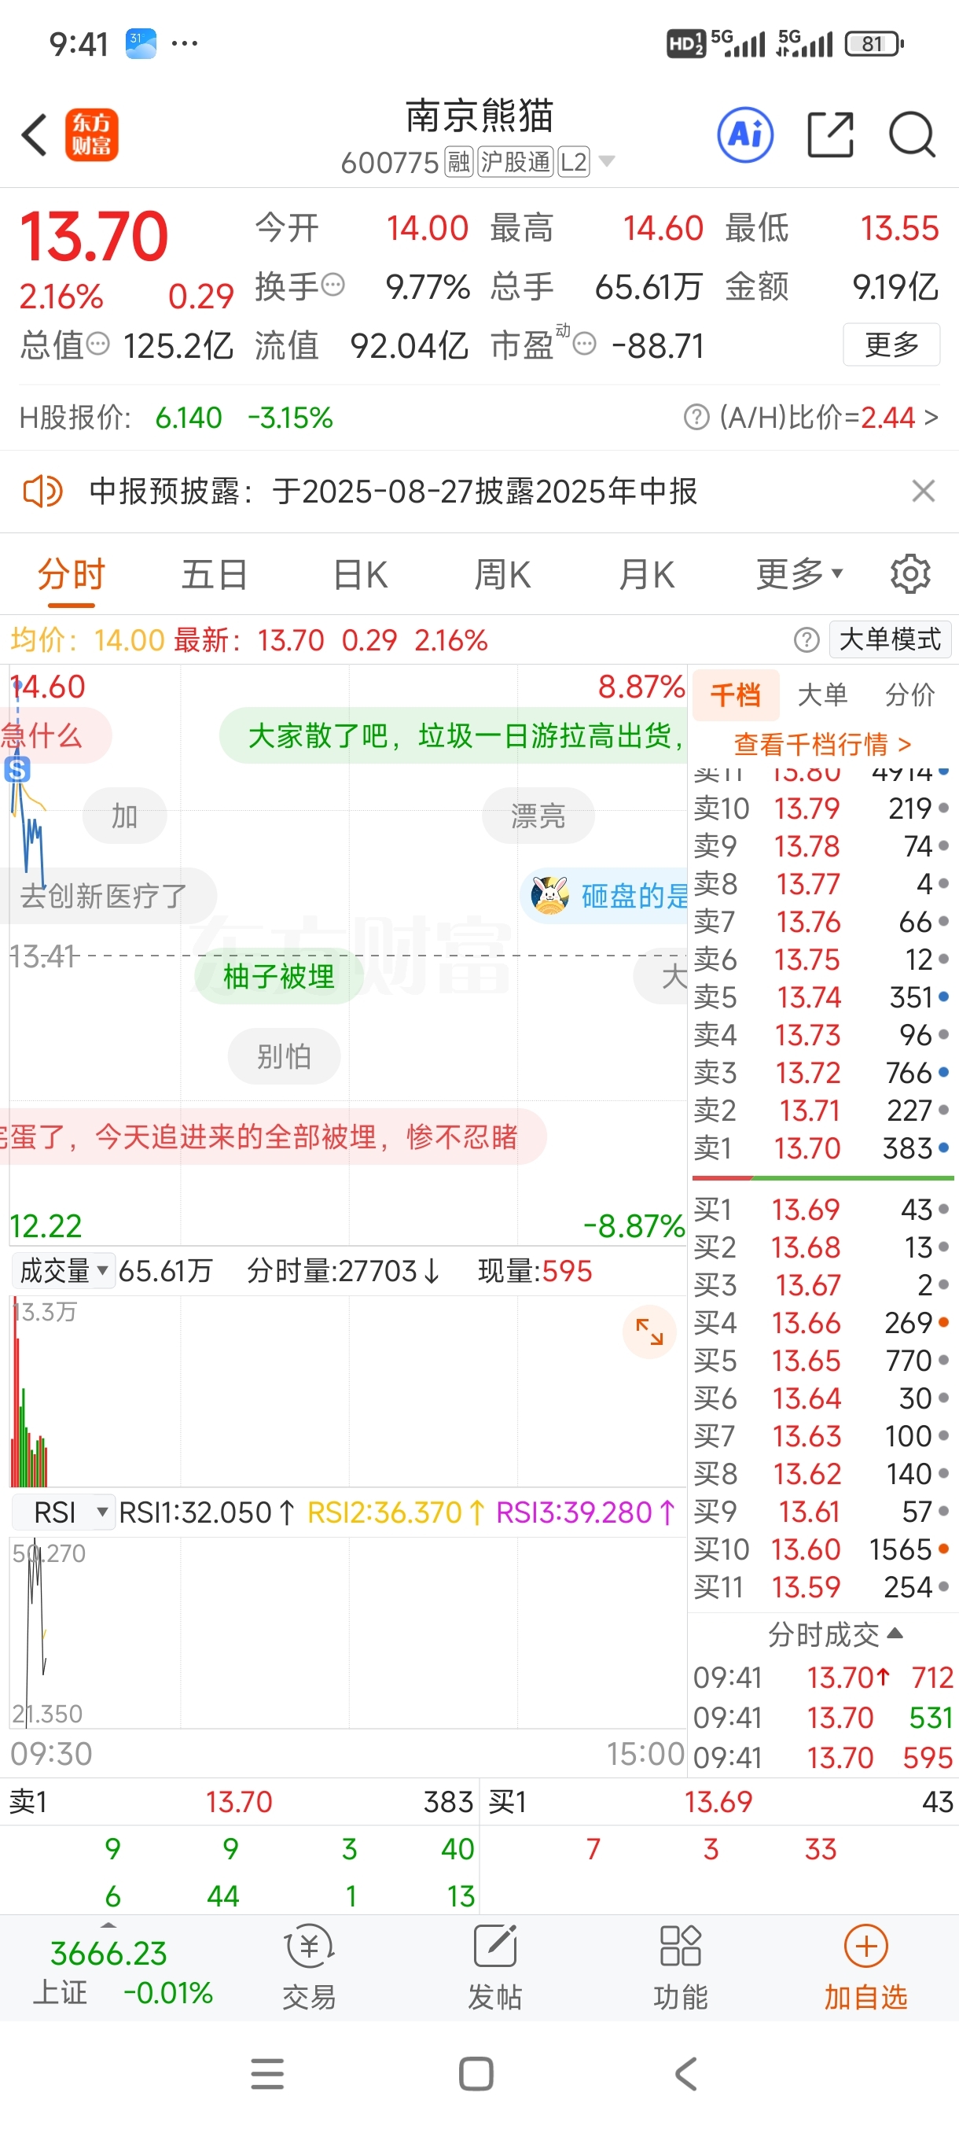959x2133 pixels.
Task: Switch to the 月K tab
Action: pyautogui.click(x=646, y=574)
